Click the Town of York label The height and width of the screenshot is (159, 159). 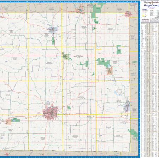coord(11,31)
